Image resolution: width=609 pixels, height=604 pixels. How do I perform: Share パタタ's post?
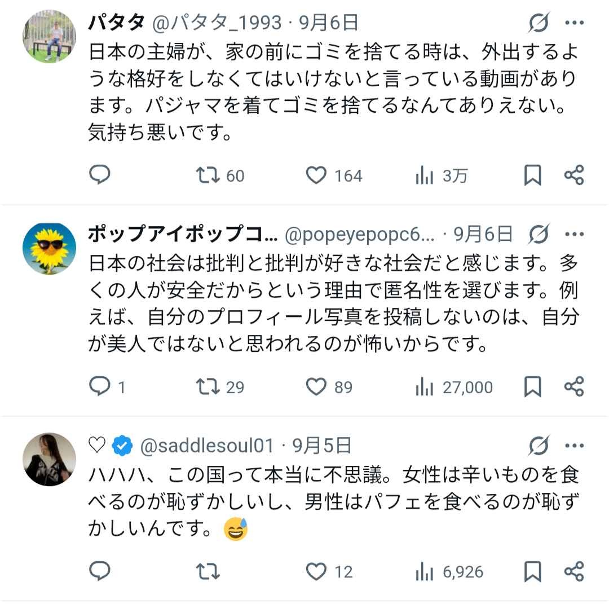pos(574,175)
